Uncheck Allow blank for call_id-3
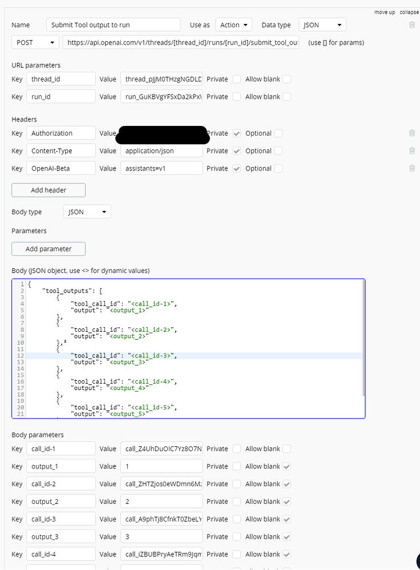The width and height of the screenshot is (420, 570). pyautogui.click(x=287, y=519)
